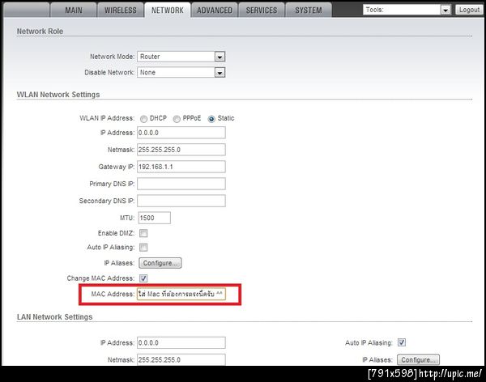486x382 pixels.
Task: Expand the Network Mode dropdown
Action: [181, 57]
